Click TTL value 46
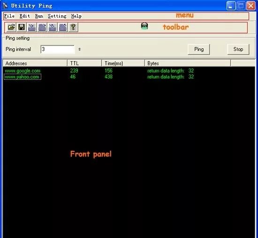The height and width of the screenshot is (238, 258). pyautogui.click(x=73, y=76)
